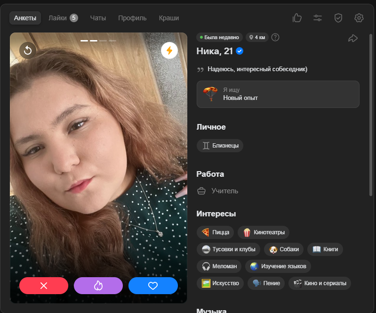Click the name Ника, 21
The height and width of the screenshot is (313, 376).
(215, 51)
